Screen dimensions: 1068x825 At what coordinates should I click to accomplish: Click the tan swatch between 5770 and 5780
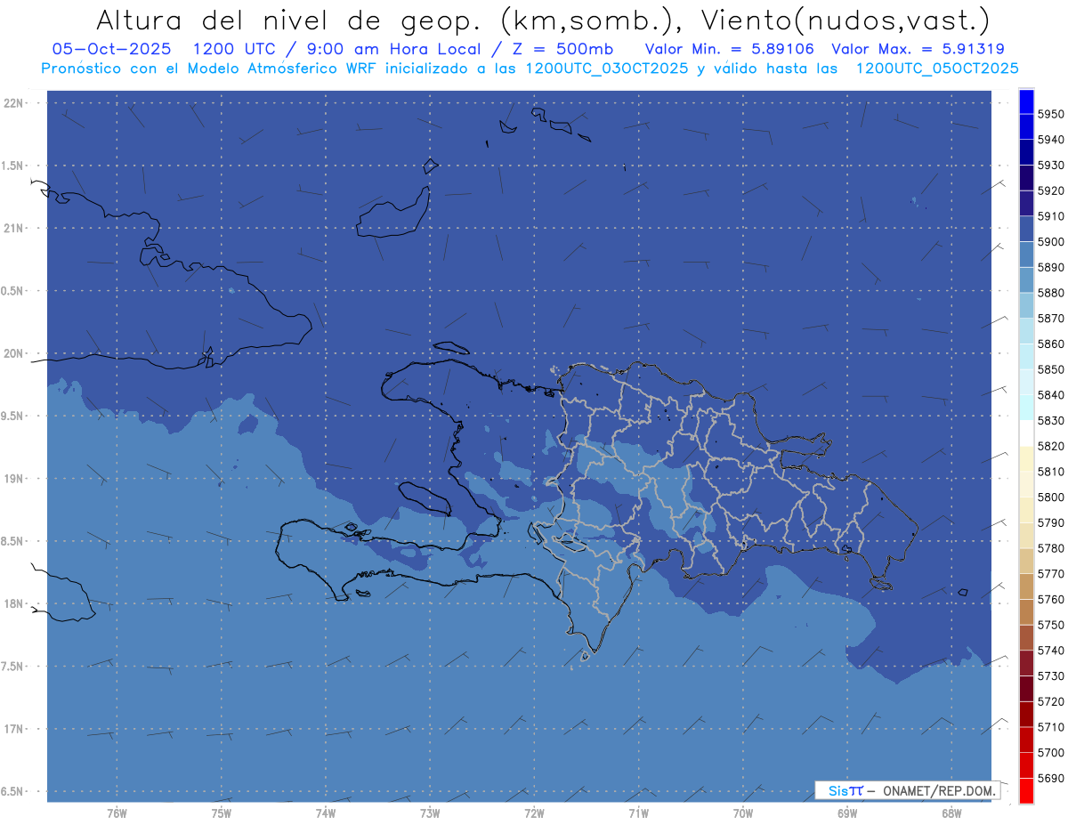click(x=1026, y=561)
